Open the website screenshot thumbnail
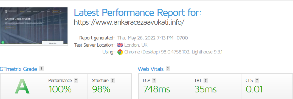Image resolution: width=293 pixels, height=99 pixels. (x=34, y=26)
